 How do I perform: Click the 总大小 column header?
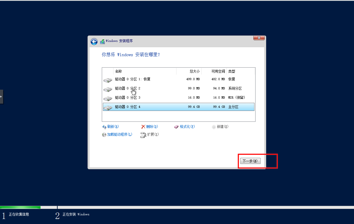[x=189, y=72]
